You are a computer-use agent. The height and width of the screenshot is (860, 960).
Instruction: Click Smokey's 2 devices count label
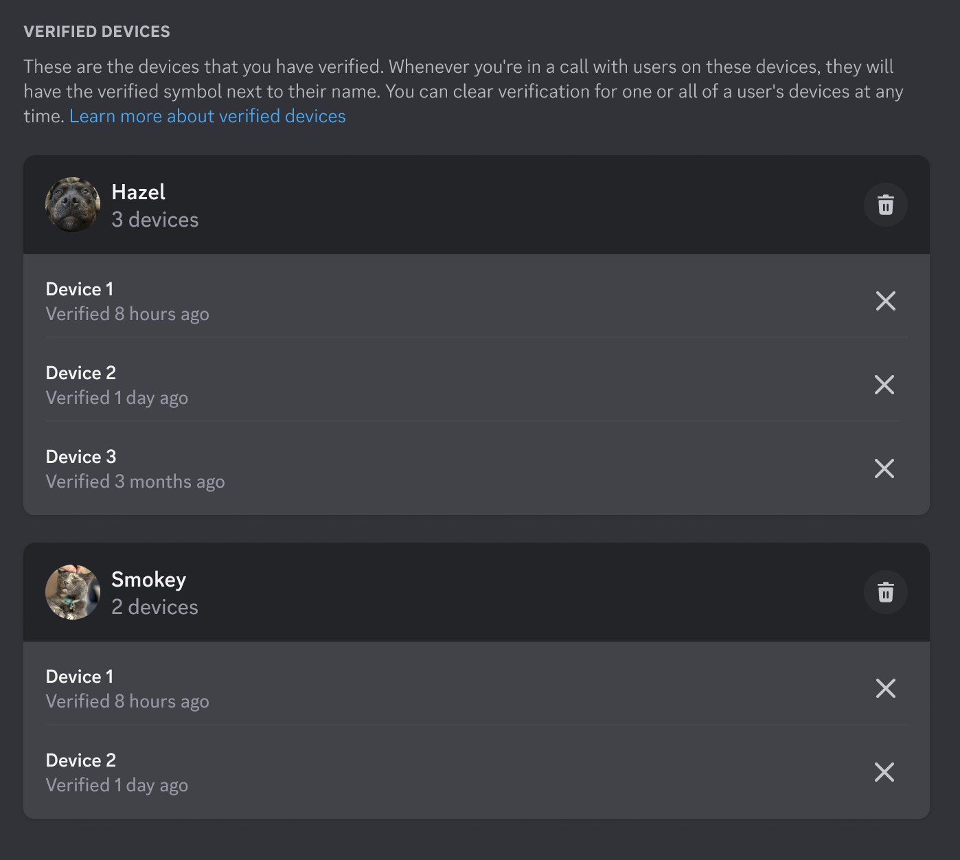click(155, 607)
